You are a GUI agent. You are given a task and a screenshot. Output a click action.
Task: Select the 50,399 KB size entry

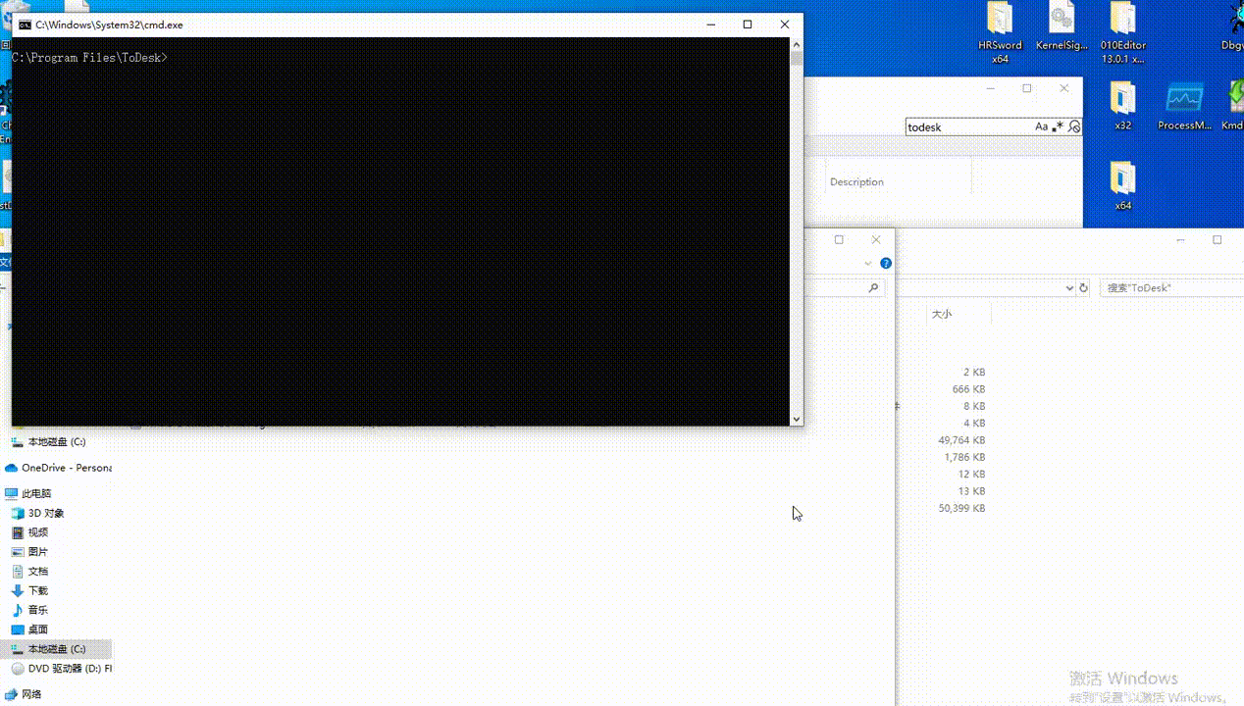(x=961, y=508)
